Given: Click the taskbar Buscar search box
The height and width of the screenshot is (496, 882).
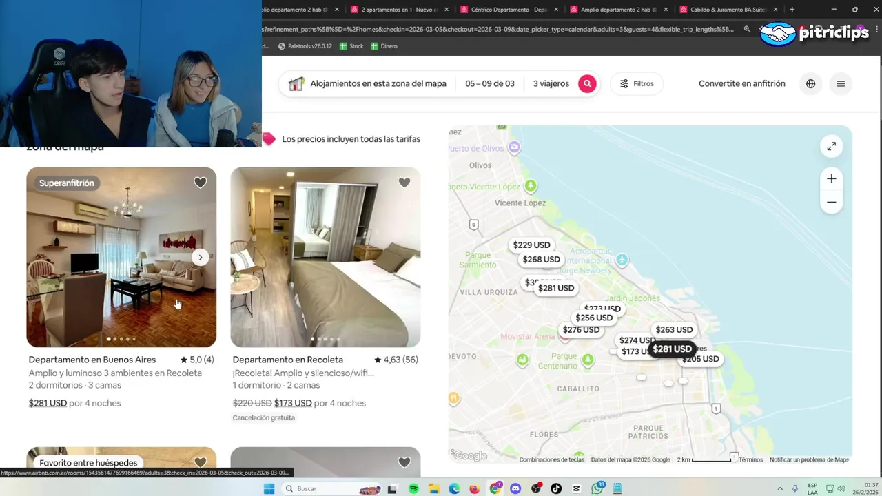Looking at the screenshot, I should click(331, 488).
